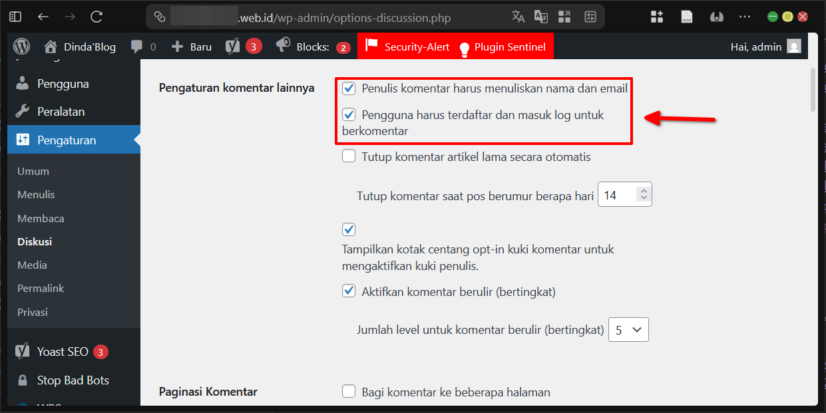Toggle Bagi komentar ke beberapa halaman
Image resolution: width=826 pixels, height=413 pixels.
click(349, 392)
